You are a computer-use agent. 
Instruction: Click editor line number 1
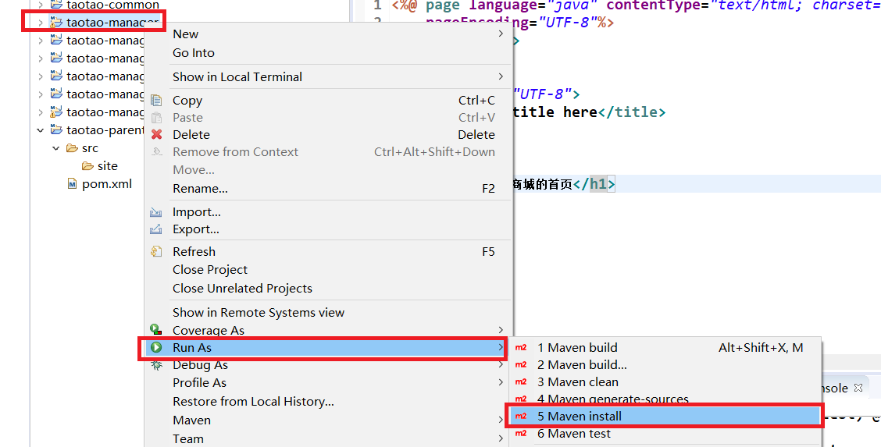click(x=377, y=5)
